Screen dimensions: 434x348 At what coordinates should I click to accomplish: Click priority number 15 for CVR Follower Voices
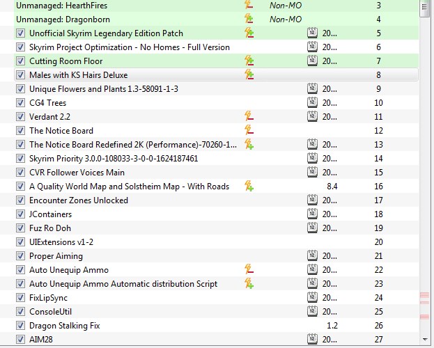pyautogui.click(x=378, y=172)
